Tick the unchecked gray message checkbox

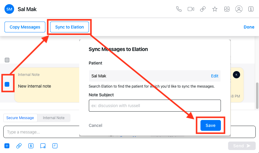point(7,60)
